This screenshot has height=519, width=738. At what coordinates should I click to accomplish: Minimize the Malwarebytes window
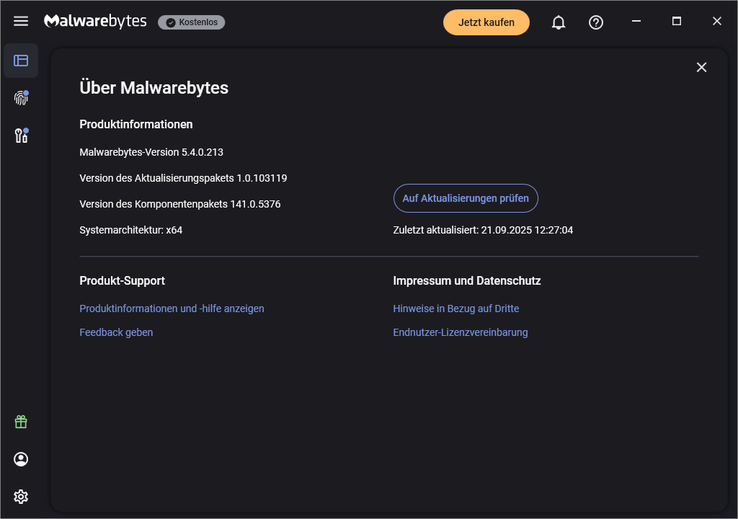point(636,21)
